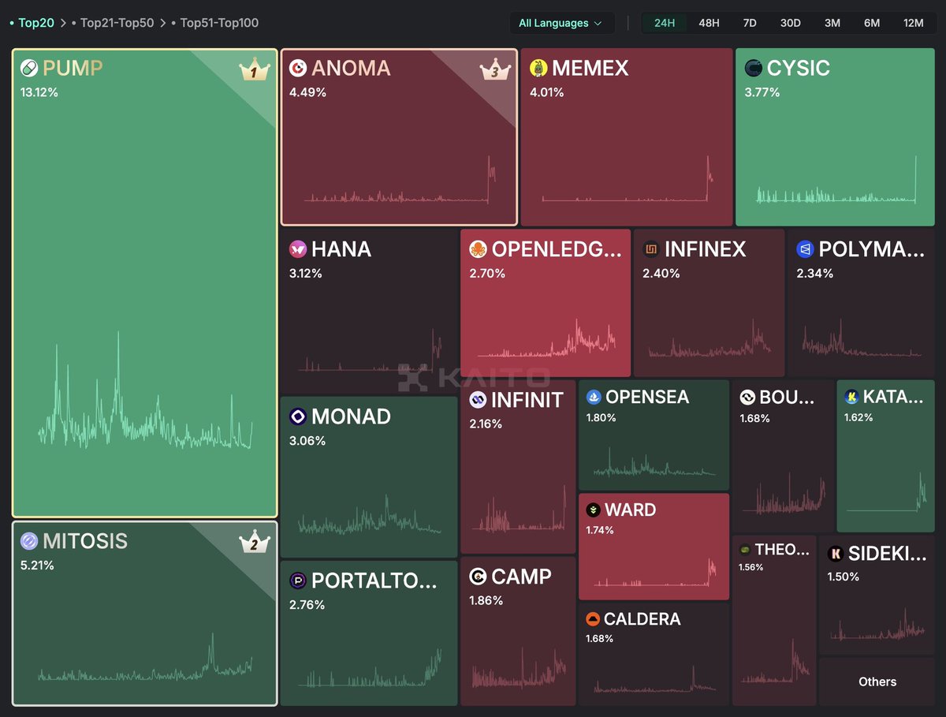Click the PORTALTO 2.76% value
This screenshot has height=717, width=946.
pyautogui.click(x=307, y=606)
